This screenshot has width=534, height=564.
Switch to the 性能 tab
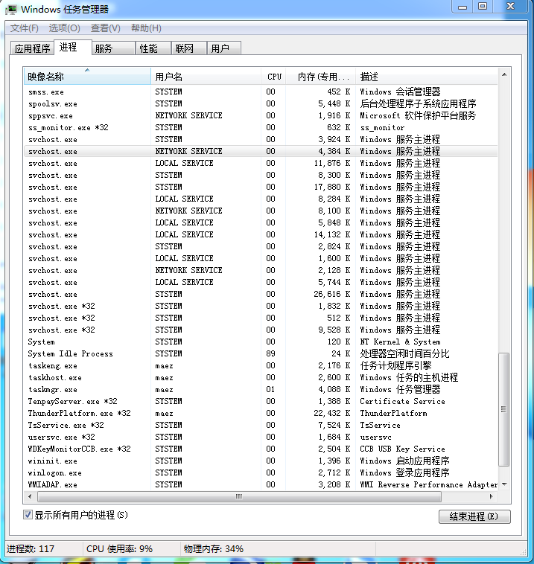[153, 48]
